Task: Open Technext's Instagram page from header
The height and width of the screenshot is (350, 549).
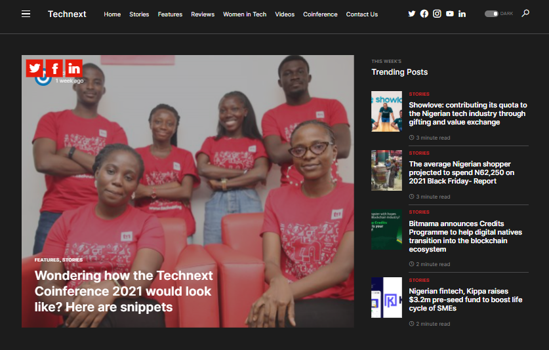Action: tap(437, 14)
